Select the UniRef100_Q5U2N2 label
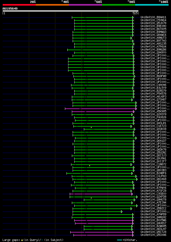The image size is (171, 242). tap(153, 153)
